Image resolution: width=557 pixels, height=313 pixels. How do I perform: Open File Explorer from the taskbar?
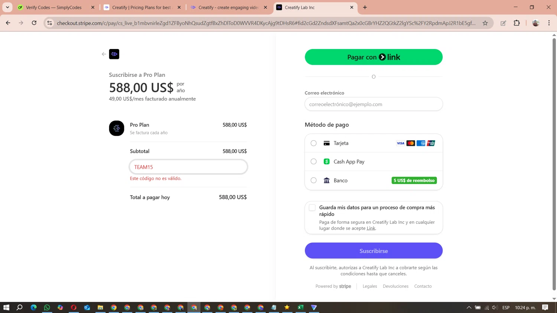(x=100, y=307)
